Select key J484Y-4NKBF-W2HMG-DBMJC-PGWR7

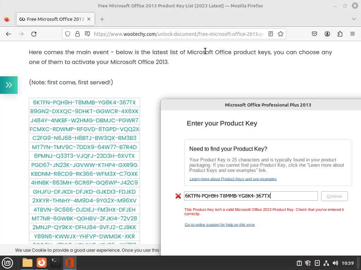(84, 120)
